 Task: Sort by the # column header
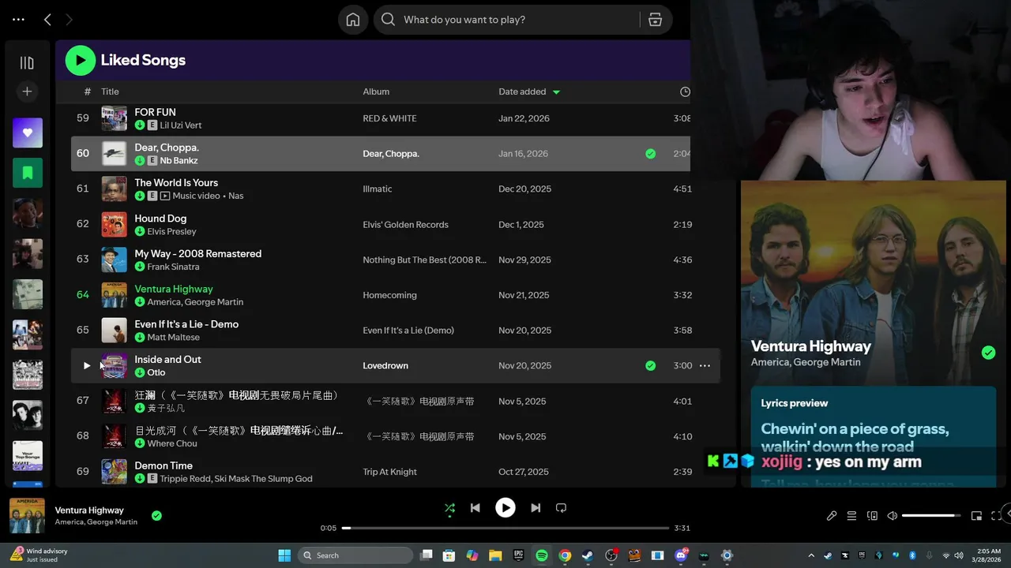(88, 92)
